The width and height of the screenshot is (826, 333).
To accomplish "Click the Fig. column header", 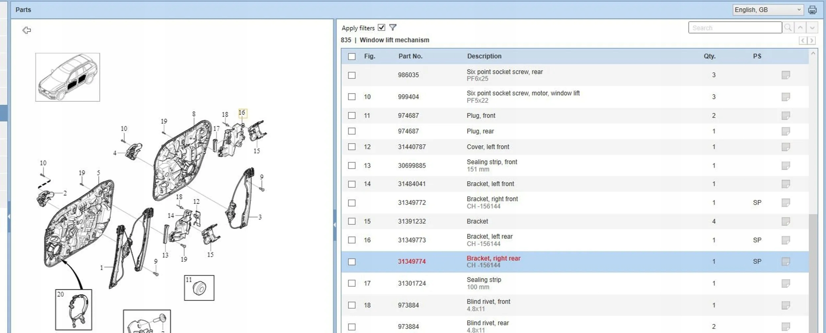I will click(x=370, y=56).
